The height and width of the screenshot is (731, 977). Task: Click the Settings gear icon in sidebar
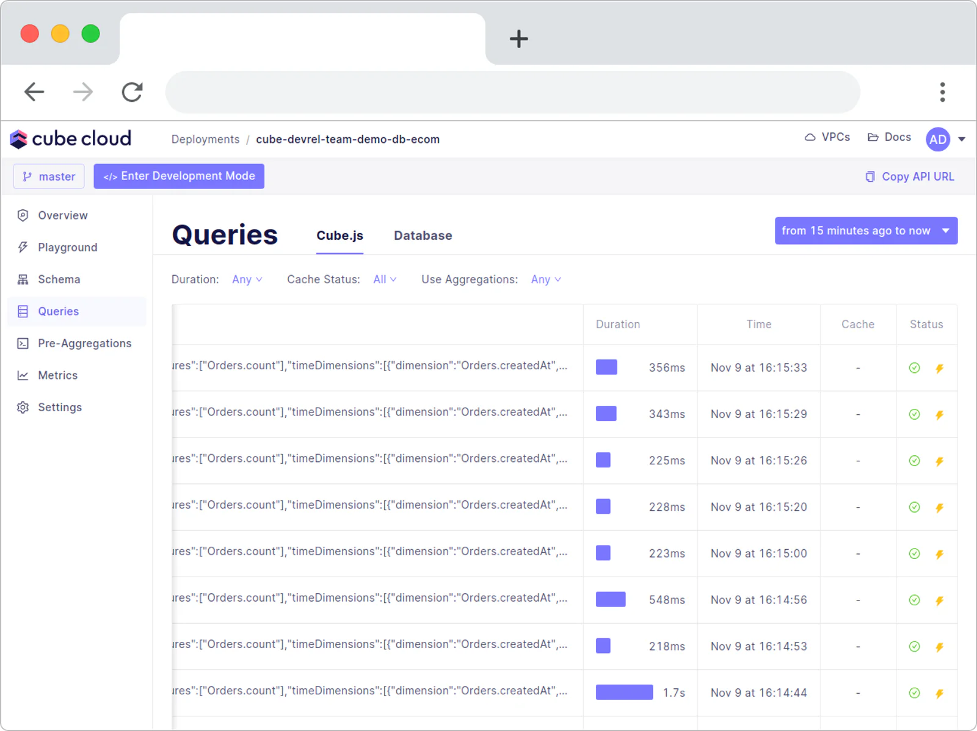pyautogui.click(x=23, y=407)
